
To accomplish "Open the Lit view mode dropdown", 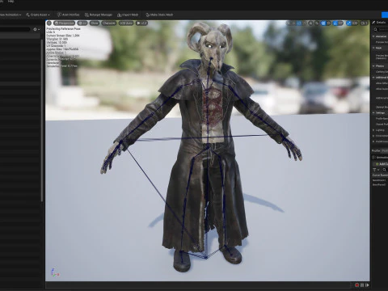I will click(82, 23).
